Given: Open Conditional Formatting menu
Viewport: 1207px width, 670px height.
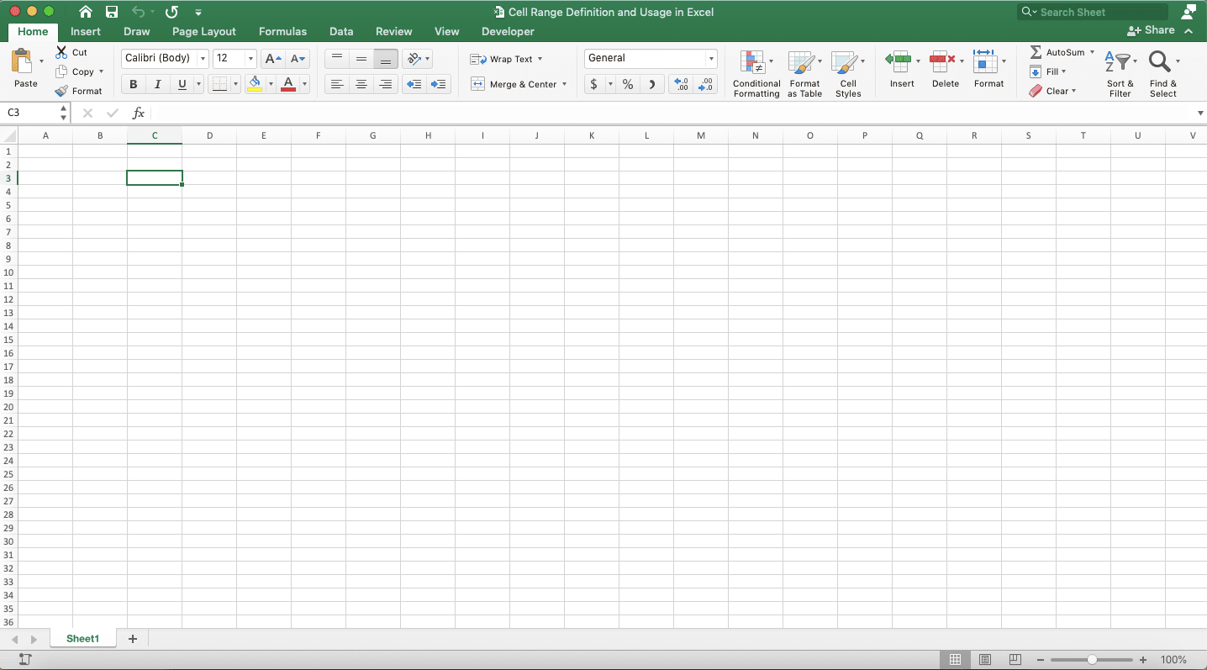Looking at the screenshot, I should tap(756, 74).
